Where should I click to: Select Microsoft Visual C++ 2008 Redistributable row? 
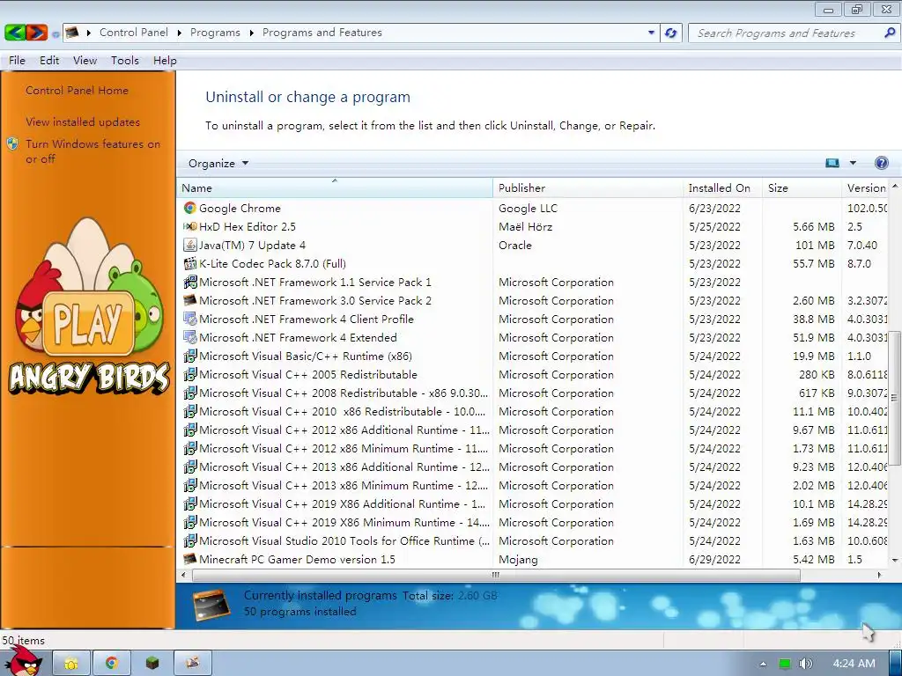[533, 393]
